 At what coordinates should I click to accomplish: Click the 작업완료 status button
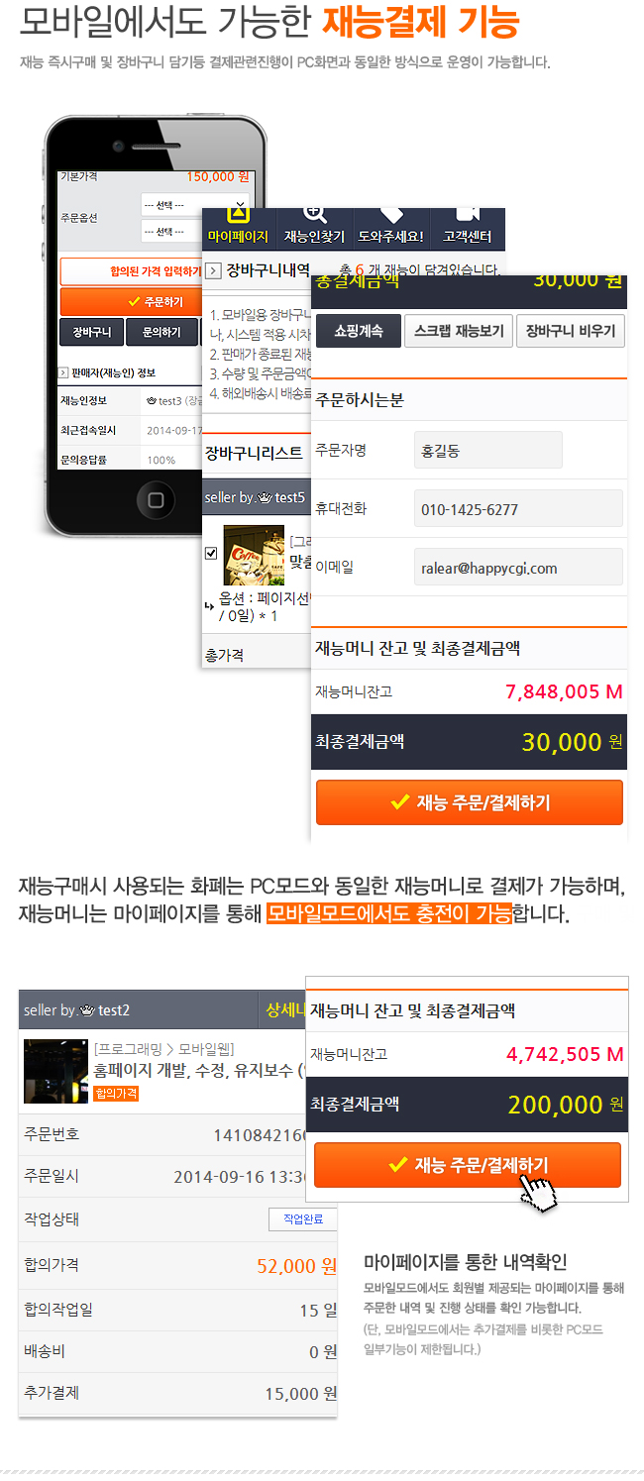click(303, 1218)
